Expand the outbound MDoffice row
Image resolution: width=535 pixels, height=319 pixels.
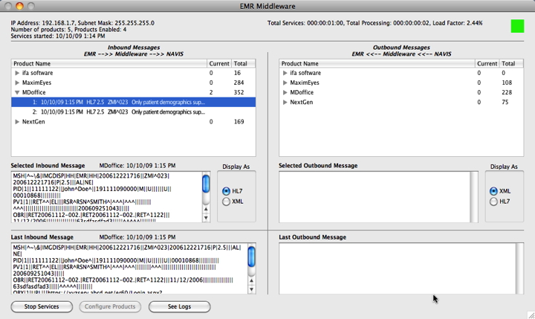285,92
